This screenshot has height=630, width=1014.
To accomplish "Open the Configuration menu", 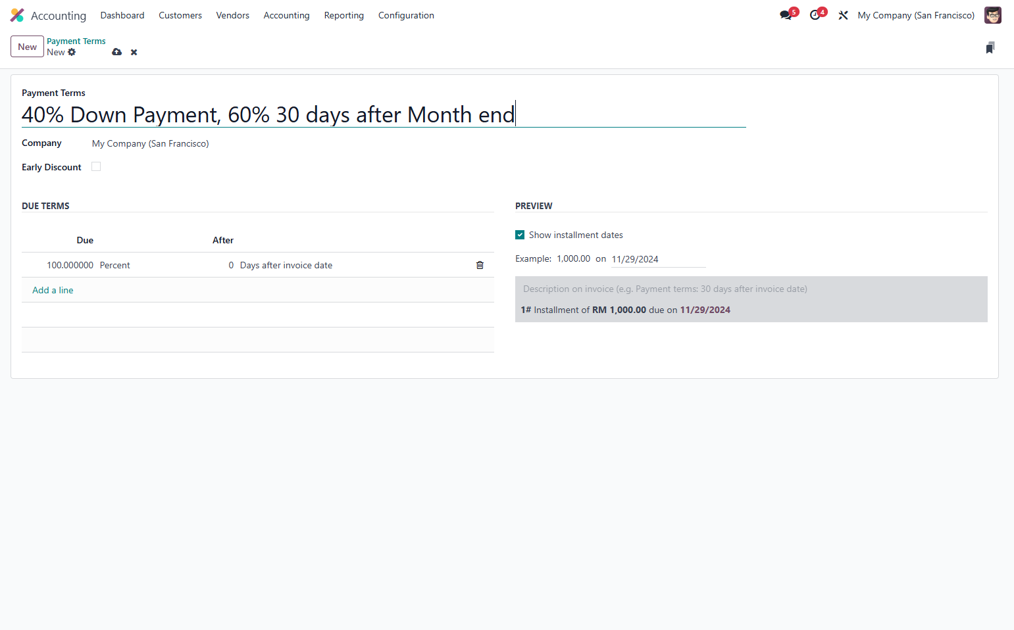I will (406, 15).
